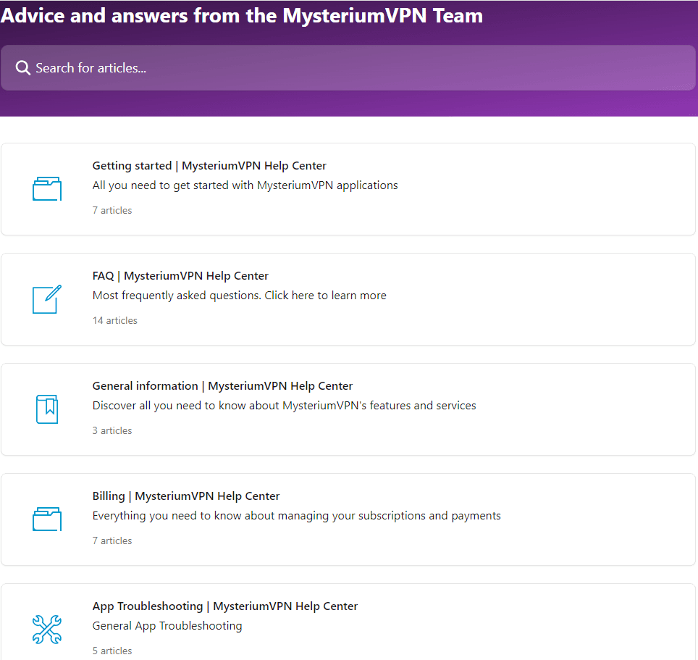Click 'Everything you need to know' billing description
The image size is (698, 660).
pyautogui.click(x=296, y=516)
